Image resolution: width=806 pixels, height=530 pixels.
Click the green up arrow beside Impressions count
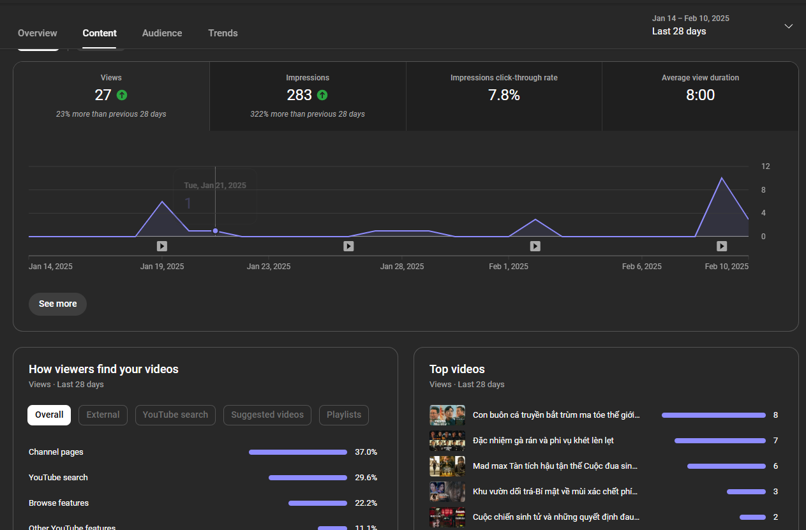(x=322, y=95)
